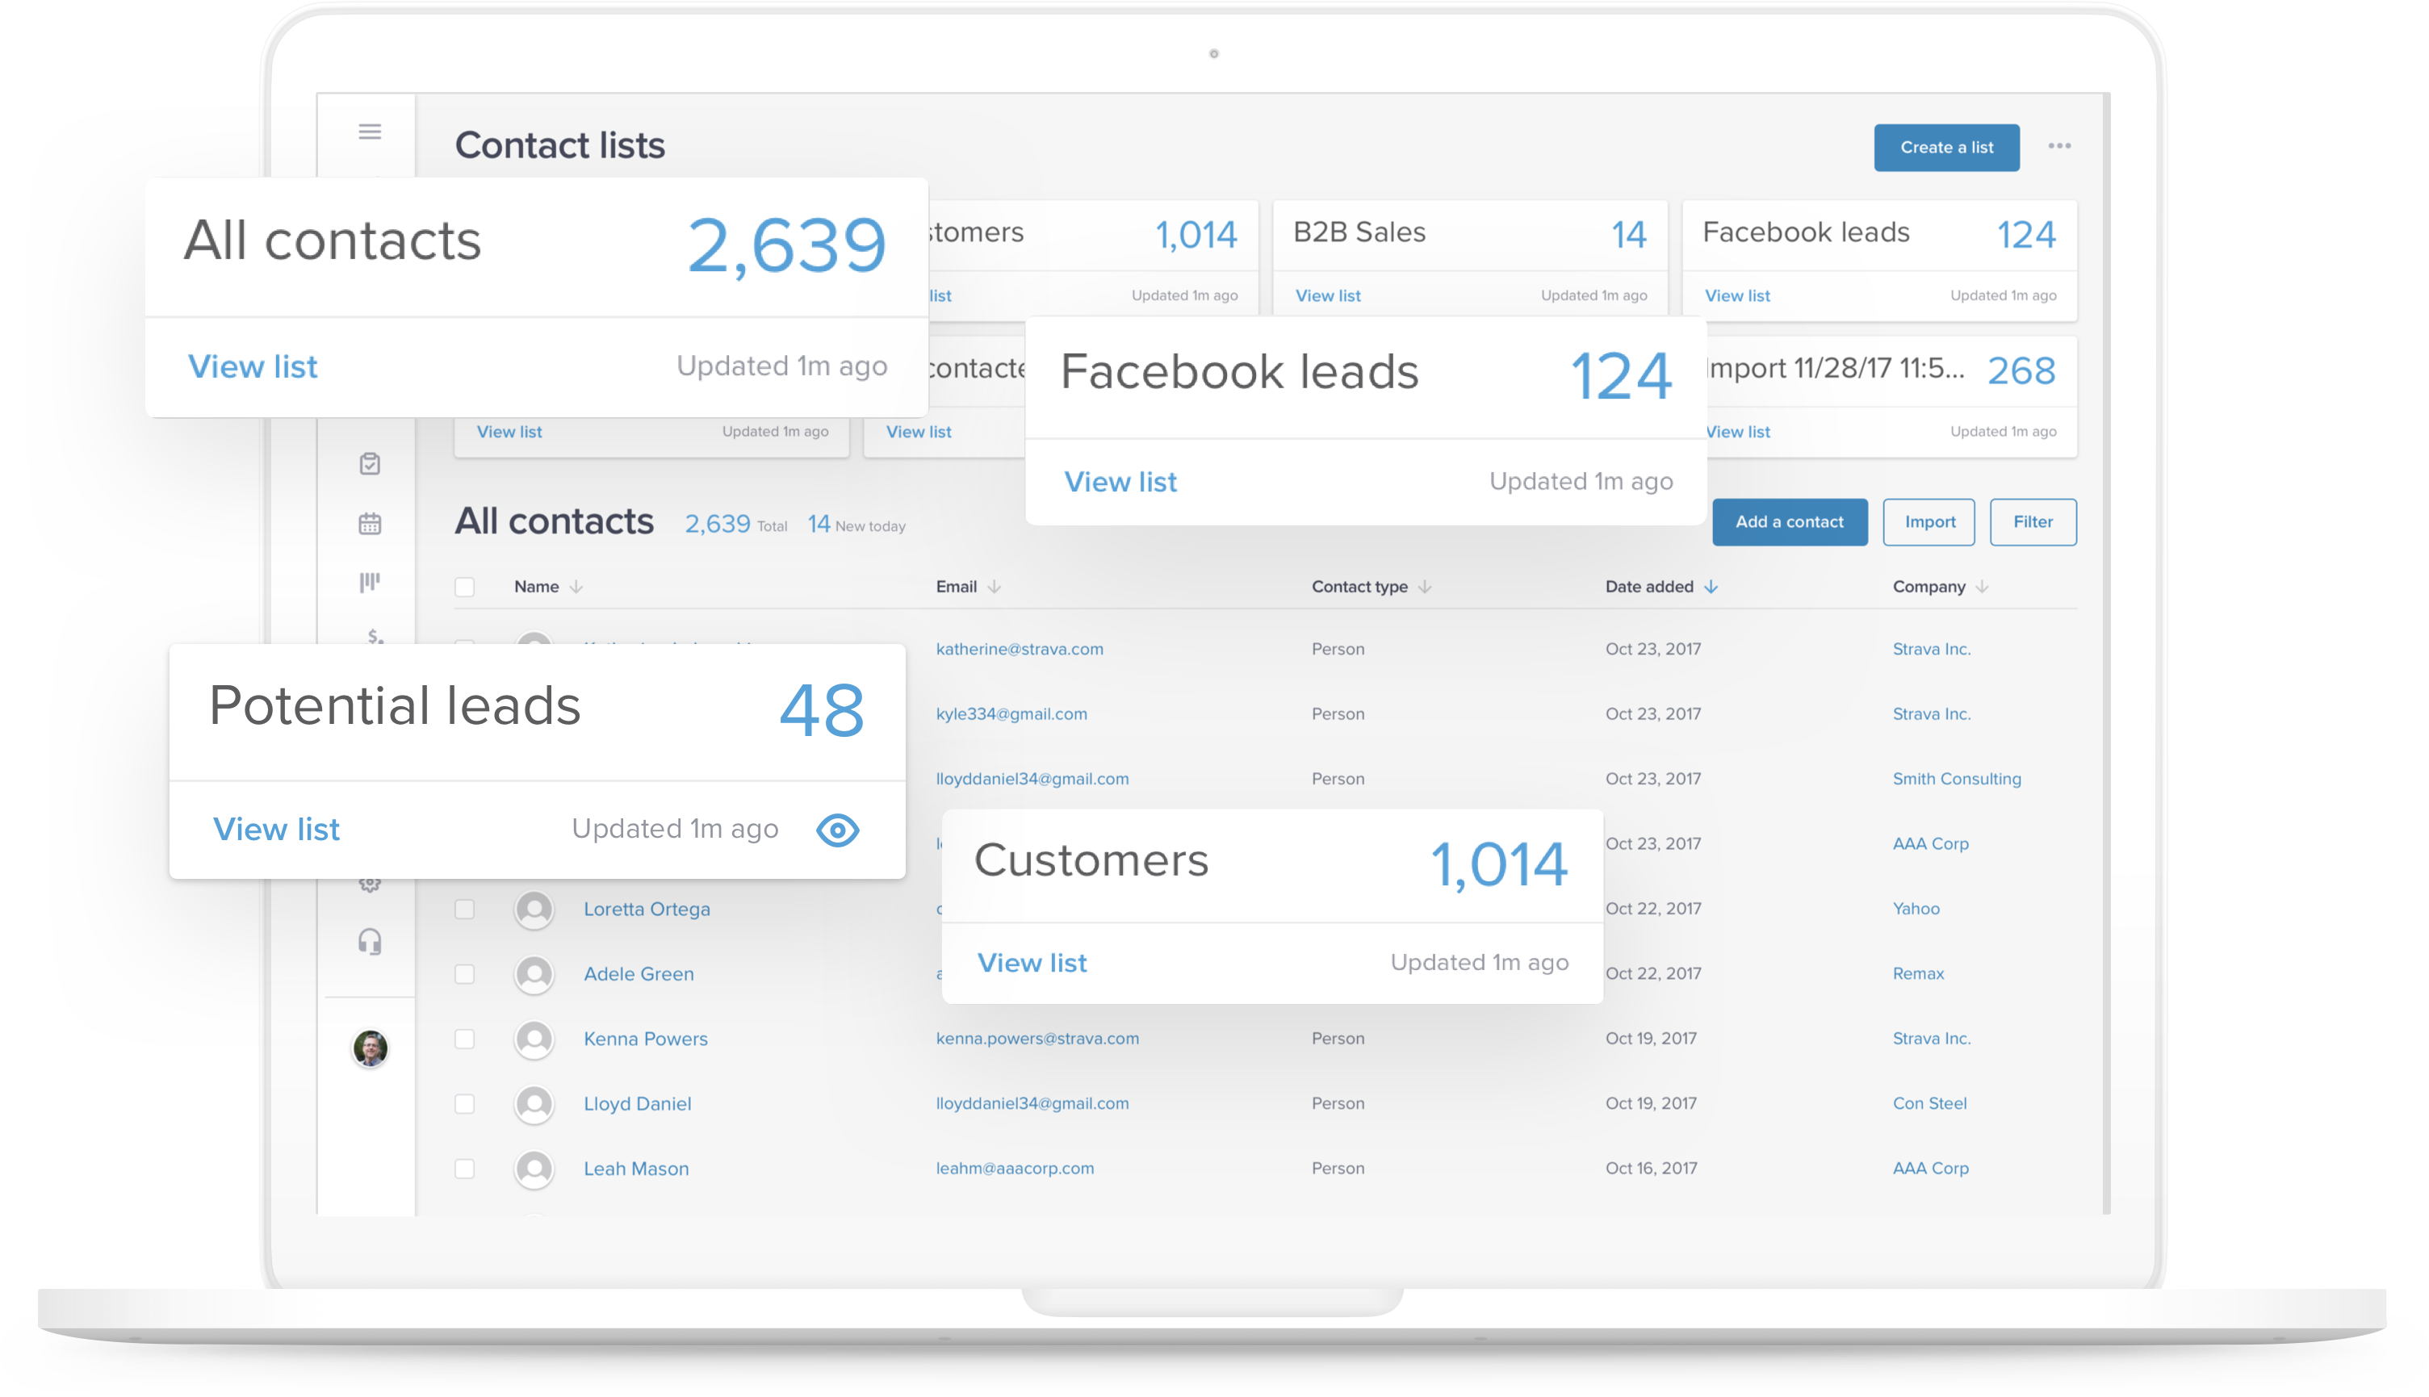
Task: Click the three-dot more options icon
Action: click(2058, 146)
